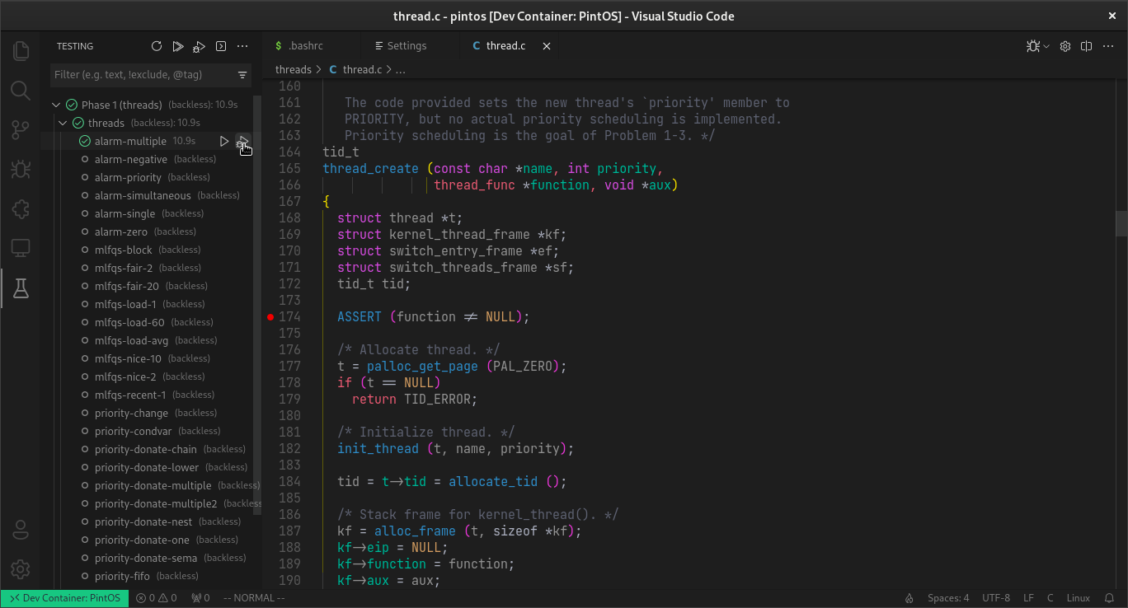Split the editor to the right

(x=1087, y=46)
